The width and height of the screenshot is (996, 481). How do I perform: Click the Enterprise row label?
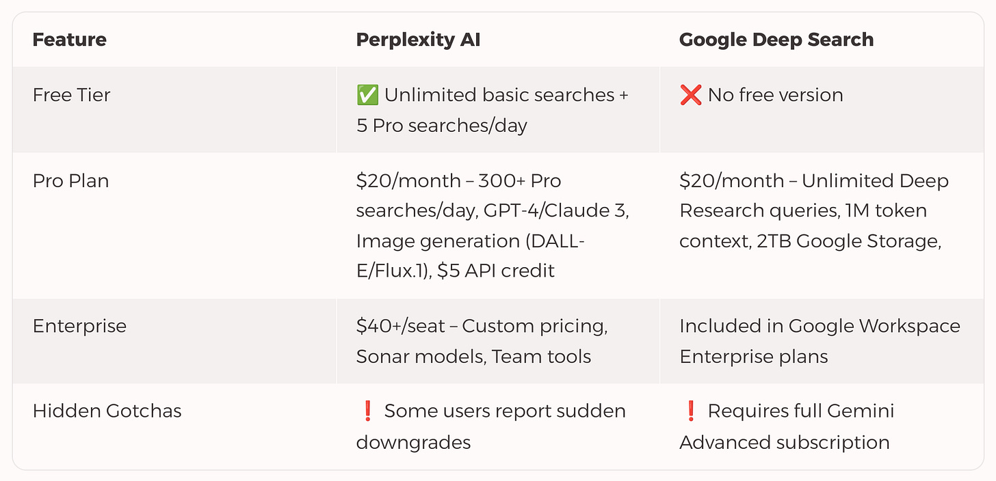[79, 326]
